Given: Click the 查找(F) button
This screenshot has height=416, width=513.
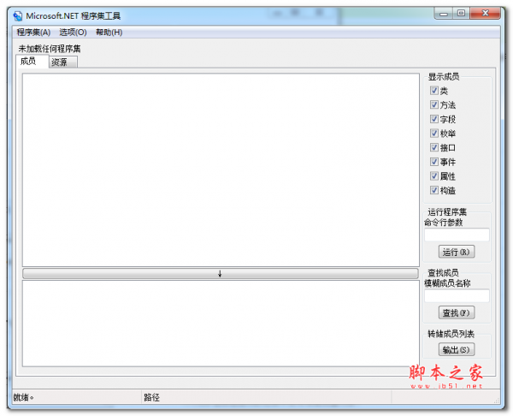Looking at the screenshot, I should tap(457, 312).
